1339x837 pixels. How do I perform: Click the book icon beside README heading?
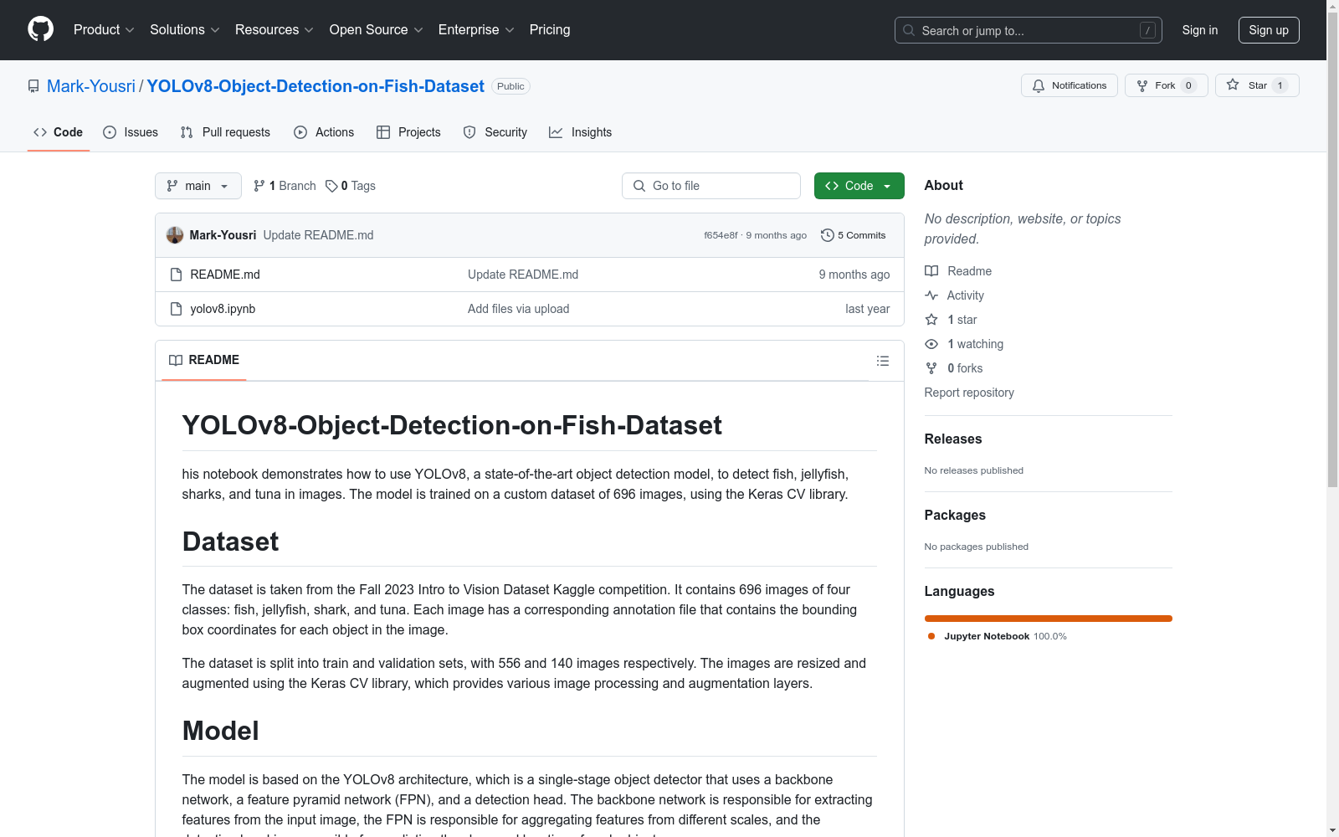click(176, 360)
